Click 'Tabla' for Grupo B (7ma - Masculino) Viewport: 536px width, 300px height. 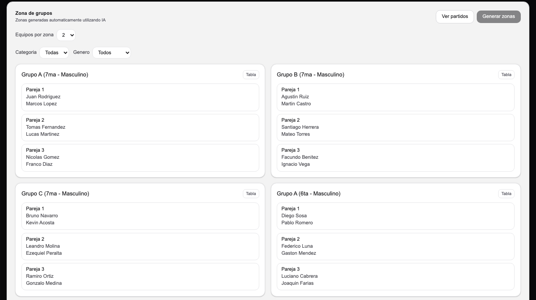506,75
